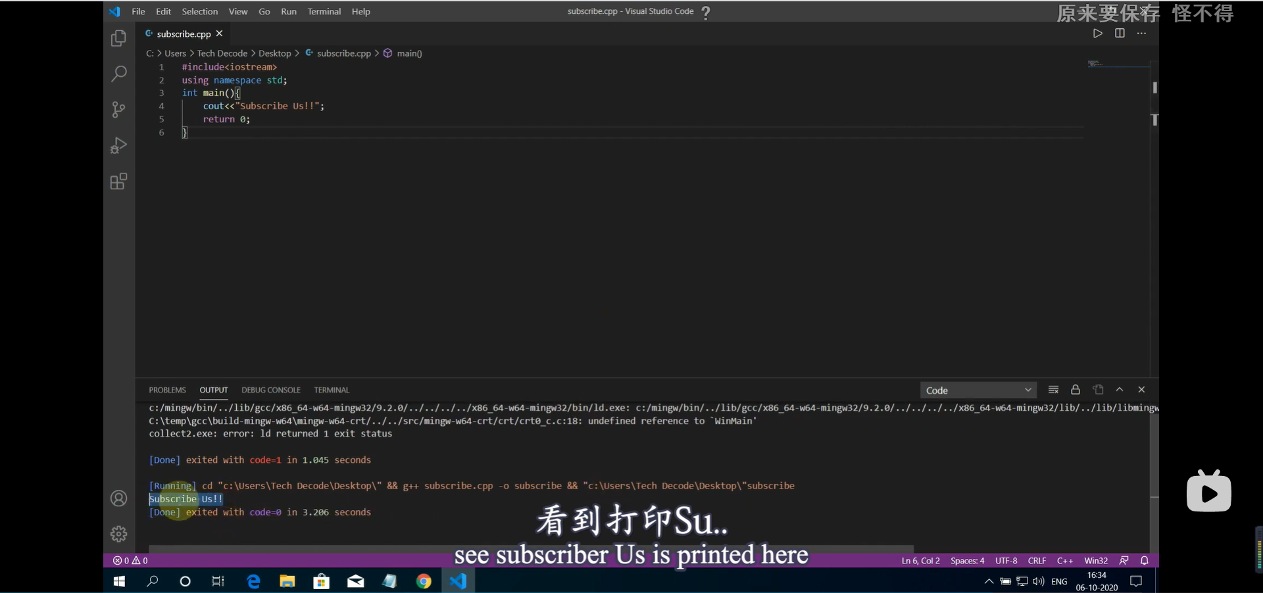The width and height of the screenshot is (1263, 593).
Task: Open the Windows Start menu
Action: tap(119, 581)
